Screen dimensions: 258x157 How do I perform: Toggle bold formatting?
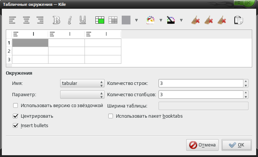(56, 20)
